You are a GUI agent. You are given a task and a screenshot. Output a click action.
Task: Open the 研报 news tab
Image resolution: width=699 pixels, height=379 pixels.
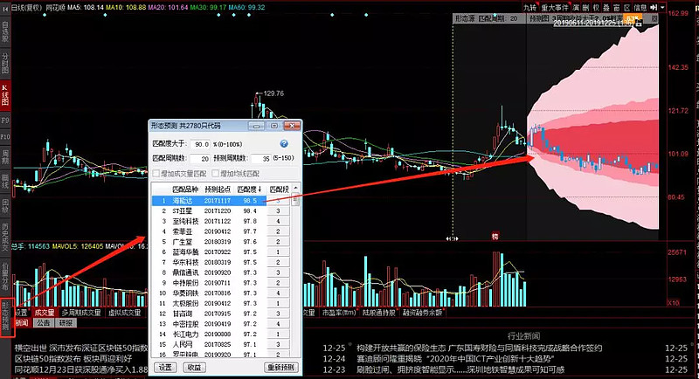[x=66, y=323]
